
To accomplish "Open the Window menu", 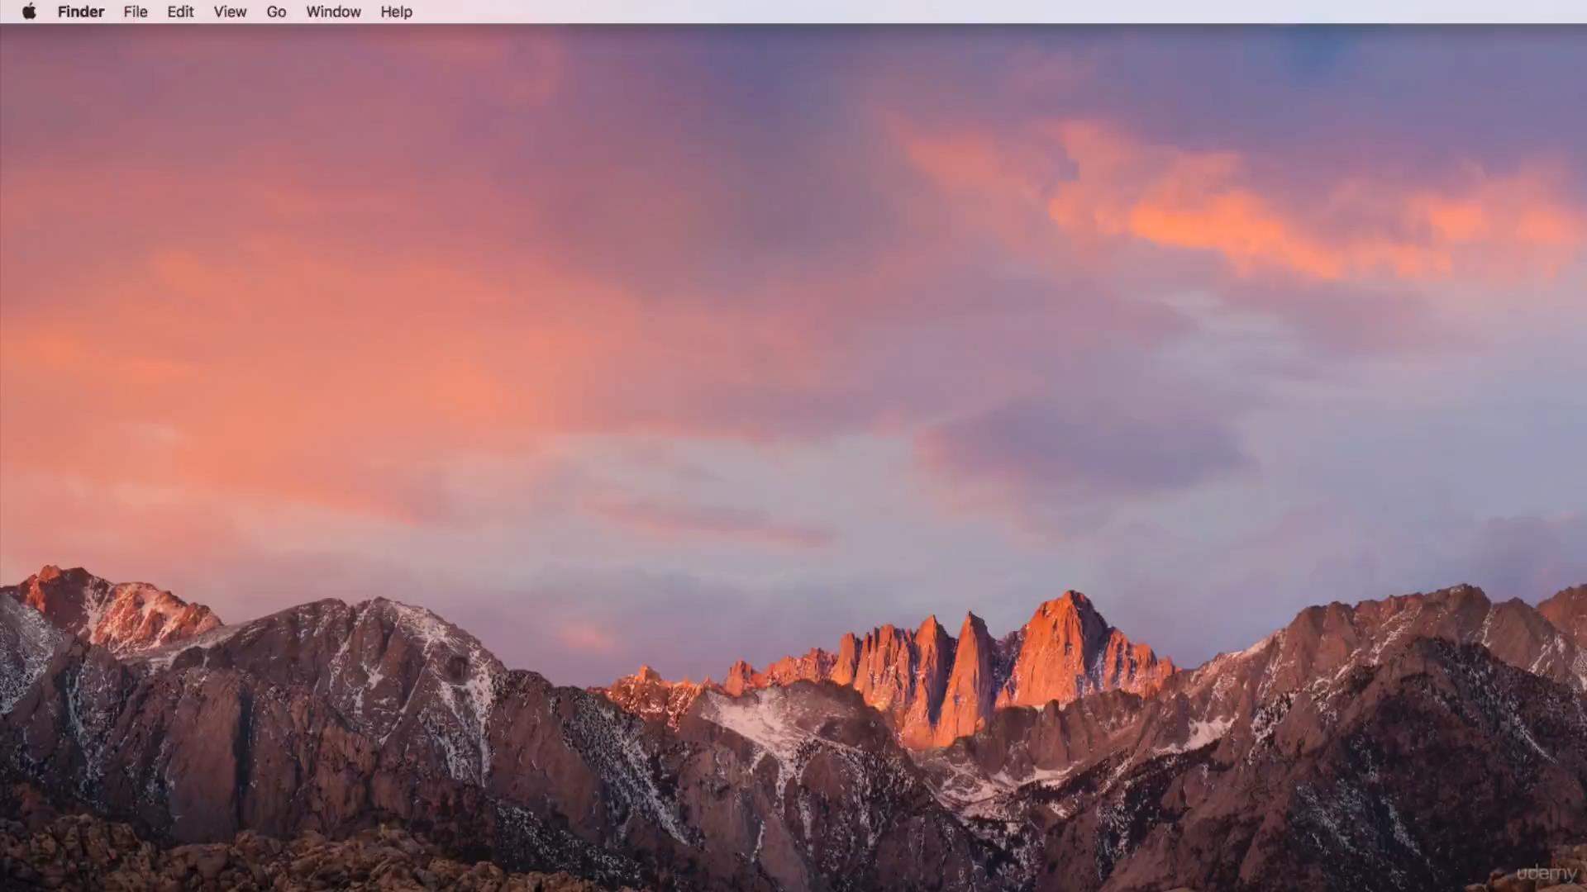I will coord(333,12).
